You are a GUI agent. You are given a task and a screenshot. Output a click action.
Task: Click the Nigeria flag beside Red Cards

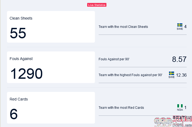click(x=180, y=106)
